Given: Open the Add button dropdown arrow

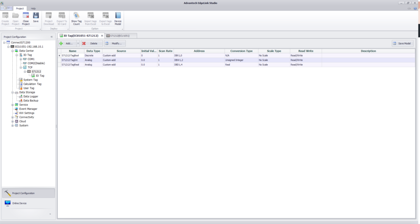Looking at the screenshot, I should pos(78,44).
